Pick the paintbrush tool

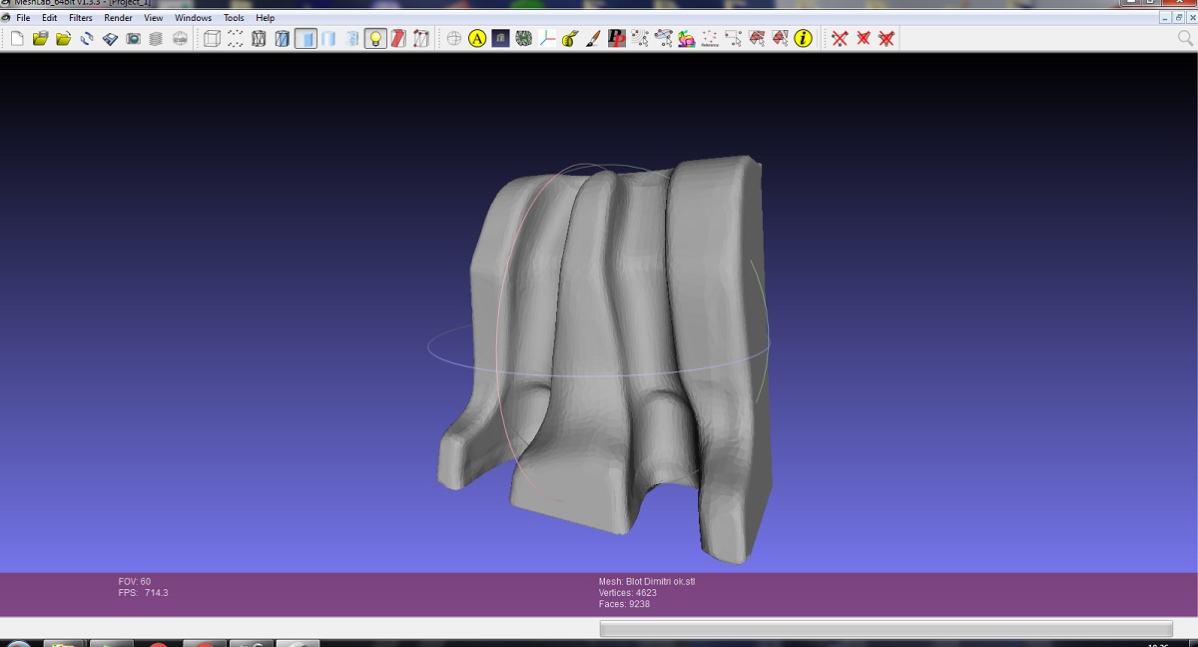pos(593,39)
